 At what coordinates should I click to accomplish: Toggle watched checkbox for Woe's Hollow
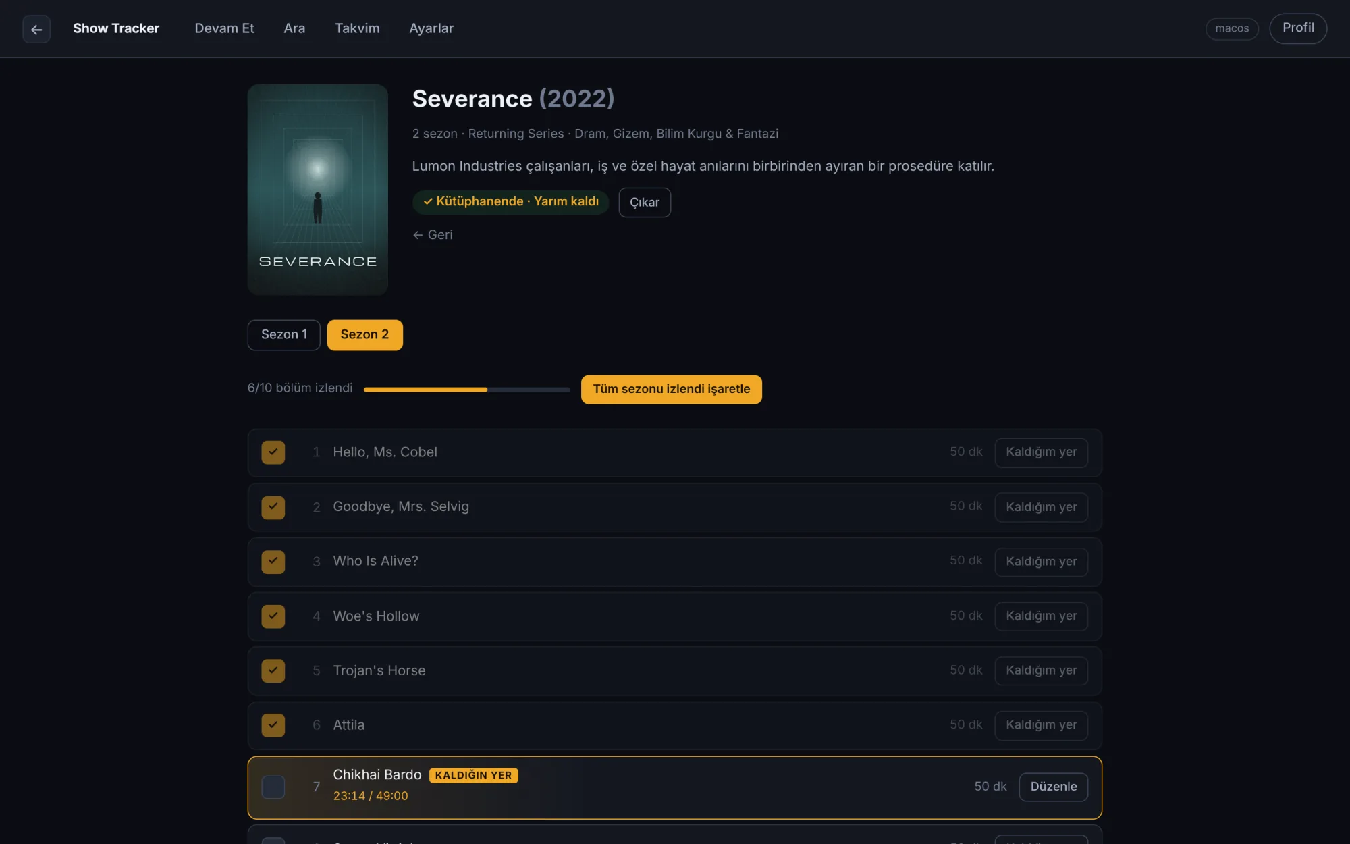click(273, 616)
